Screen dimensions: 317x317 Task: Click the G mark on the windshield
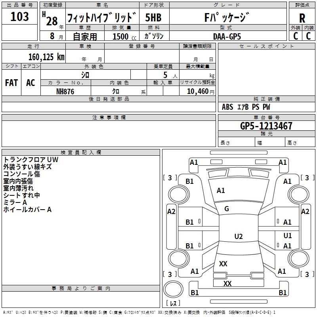(227, 209)
